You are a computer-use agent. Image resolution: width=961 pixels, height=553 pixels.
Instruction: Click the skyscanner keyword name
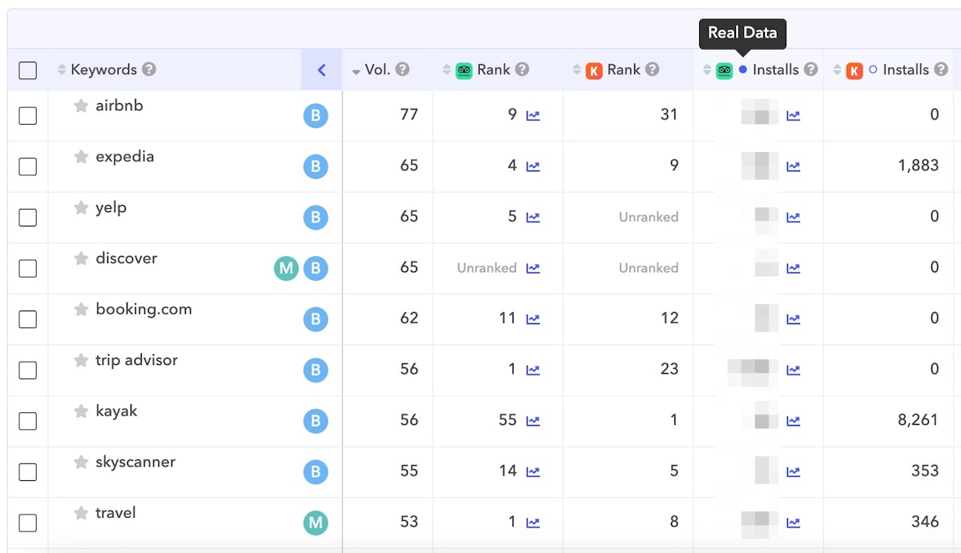(135, 462)
